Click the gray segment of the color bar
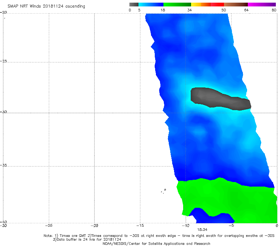This screenshot has width=280, height=246. click(134, 5)
